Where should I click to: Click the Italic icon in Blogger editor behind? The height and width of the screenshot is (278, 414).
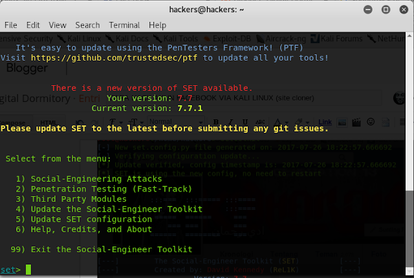[x=230, y=122]
